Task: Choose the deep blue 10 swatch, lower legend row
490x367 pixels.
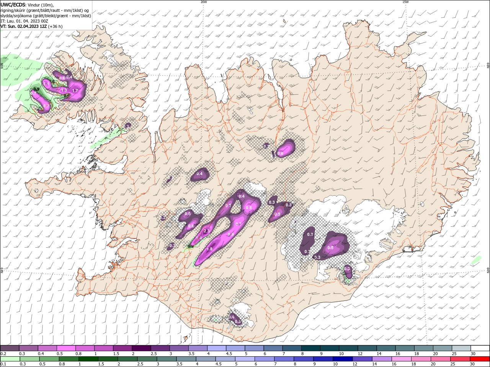Action: pyautogui.click(x=343, y=359)
